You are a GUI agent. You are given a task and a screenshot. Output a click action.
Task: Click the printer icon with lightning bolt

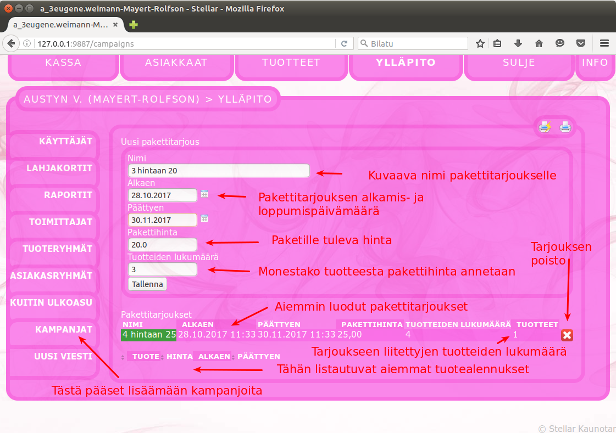pos(545,127)
